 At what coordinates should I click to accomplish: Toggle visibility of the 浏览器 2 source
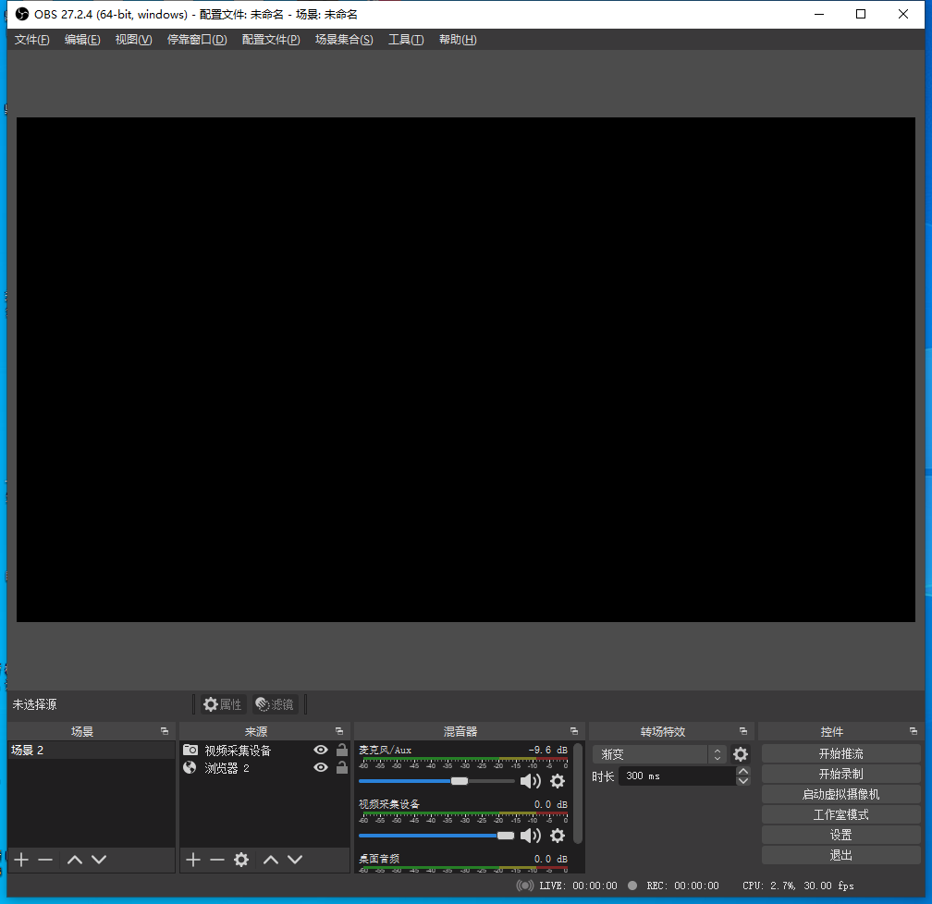point(321,768)
